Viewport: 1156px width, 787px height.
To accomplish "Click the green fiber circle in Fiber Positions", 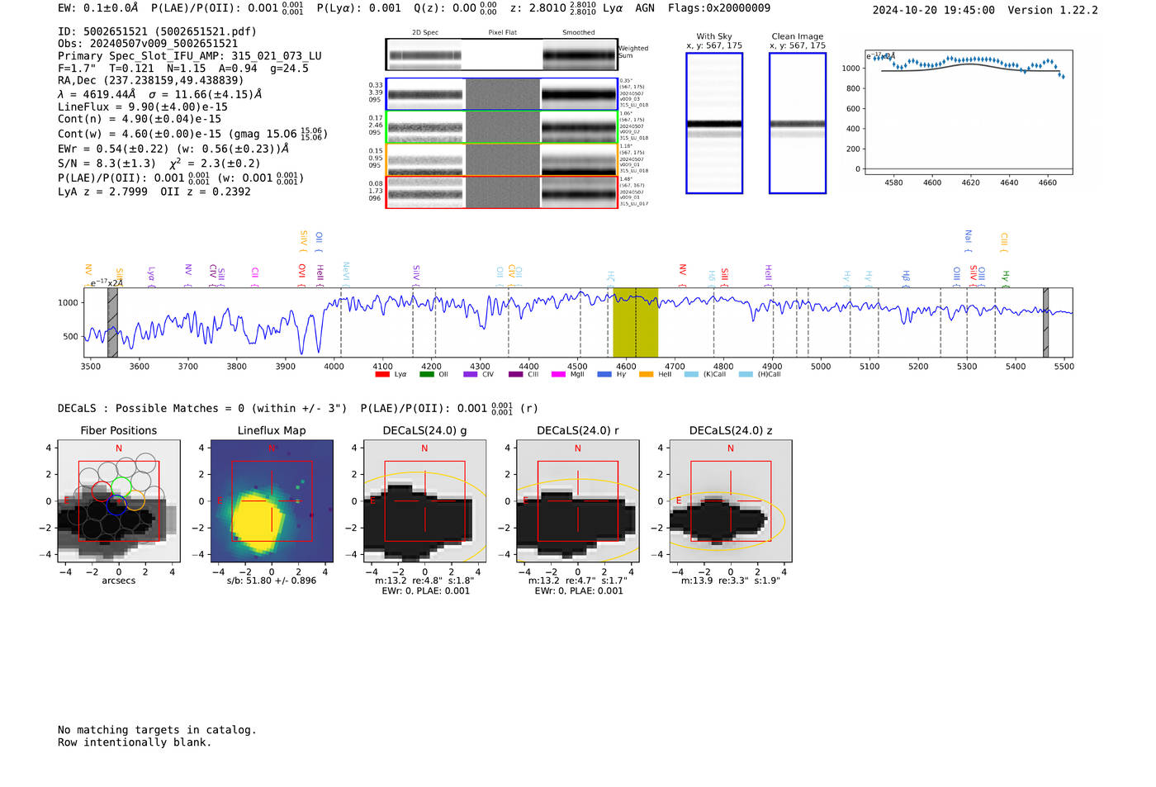I will click(121, 486).
